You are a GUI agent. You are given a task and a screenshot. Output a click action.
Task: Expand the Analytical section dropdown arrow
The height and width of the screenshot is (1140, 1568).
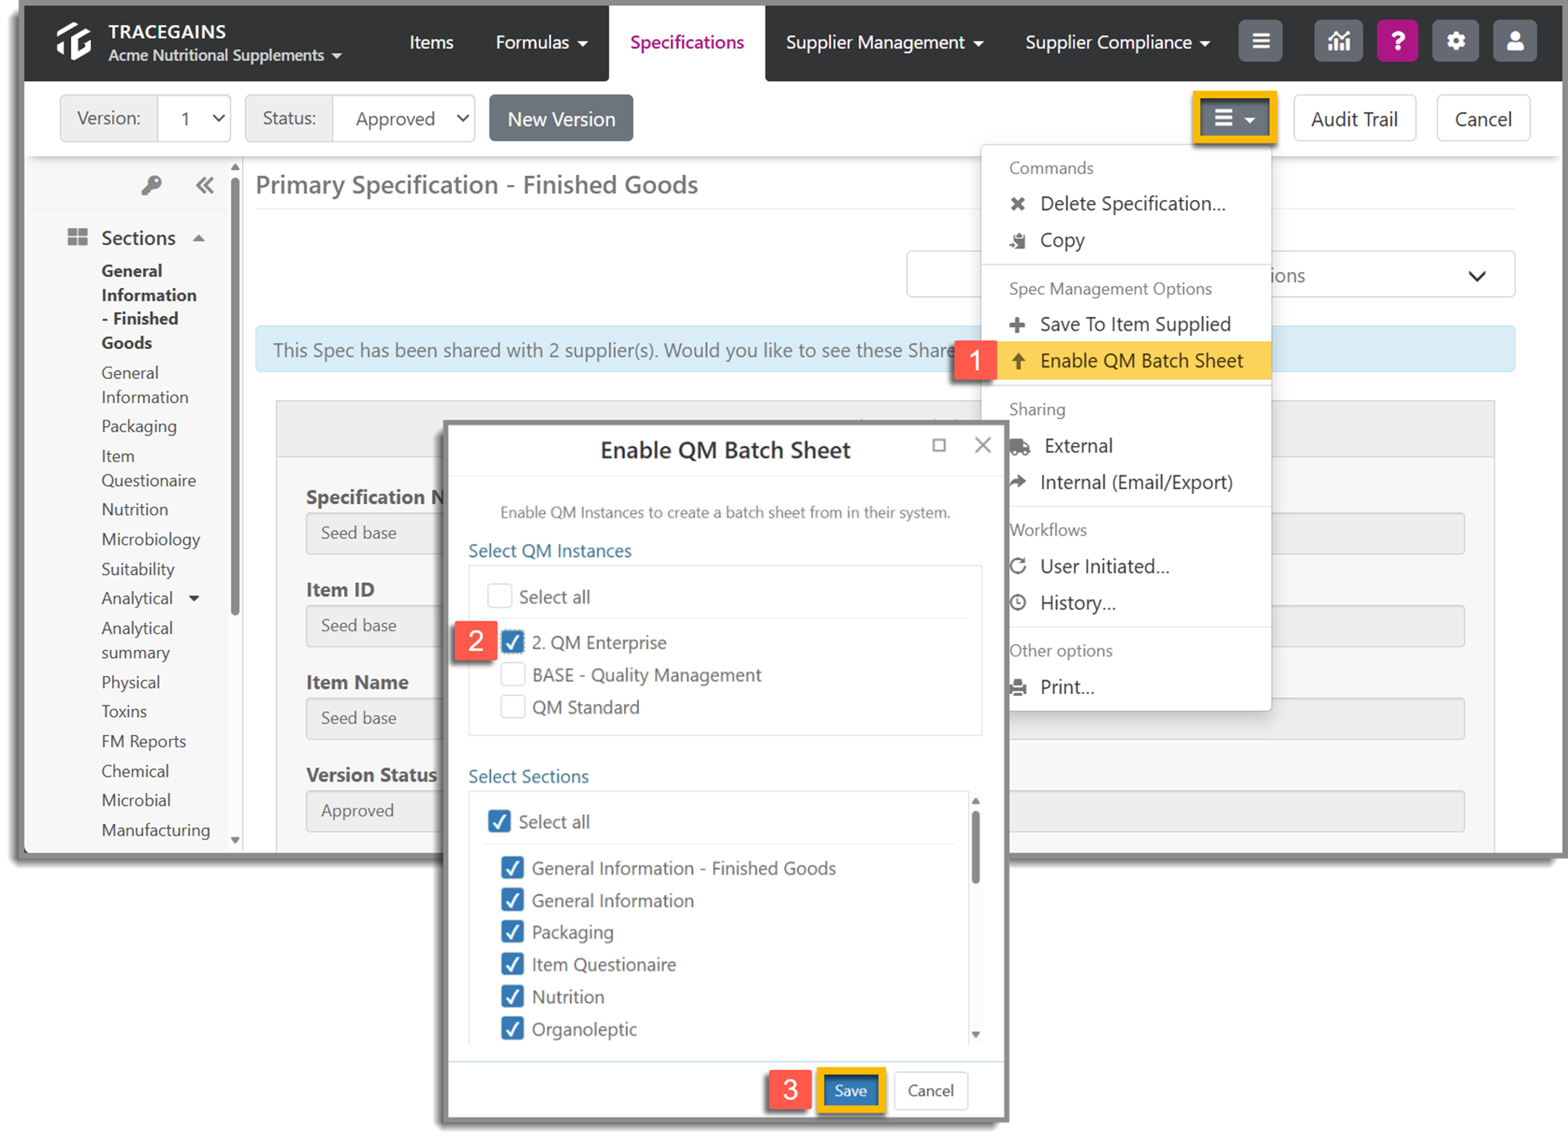point(194,598)
